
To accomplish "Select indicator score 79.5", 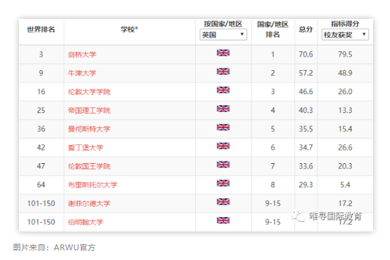I will click(345, 55).
